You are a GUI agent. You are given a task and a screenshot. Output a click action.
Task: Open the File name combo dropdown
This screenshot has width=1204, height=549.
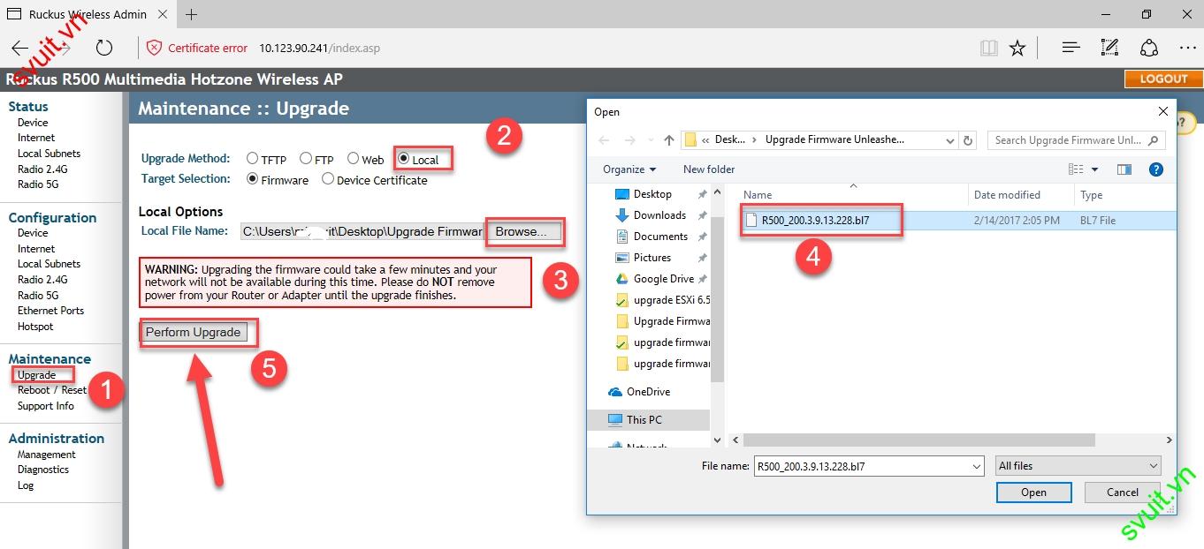(x=976, y=466)
